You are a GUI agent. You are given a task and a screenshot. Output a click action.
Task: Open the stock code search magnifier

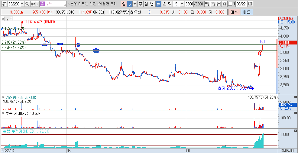[27, 4]
